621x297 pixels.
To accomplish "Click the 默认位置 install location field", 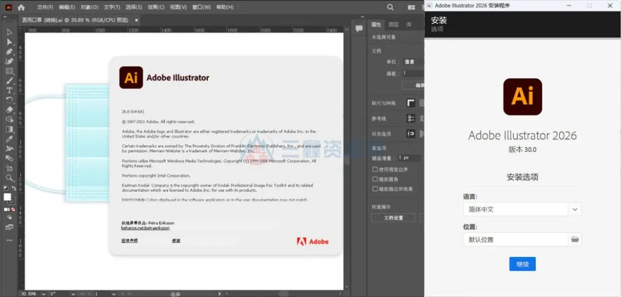I will [x=515, y=240].
